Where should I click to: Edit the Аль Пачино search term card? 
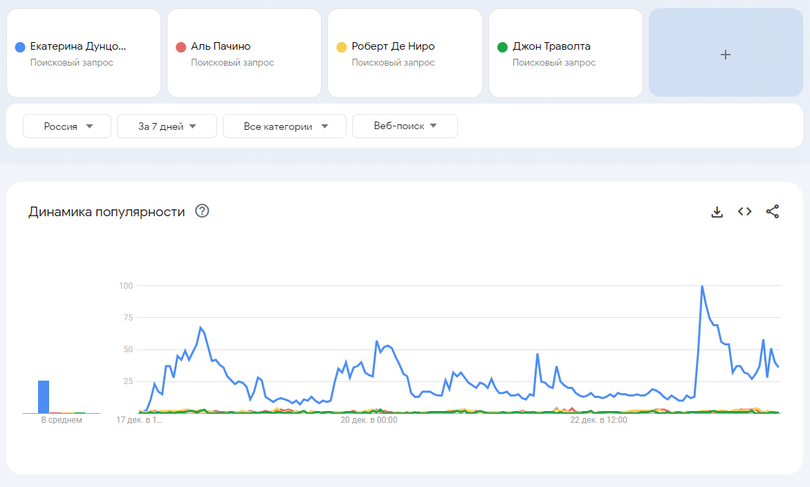[244, 53]
